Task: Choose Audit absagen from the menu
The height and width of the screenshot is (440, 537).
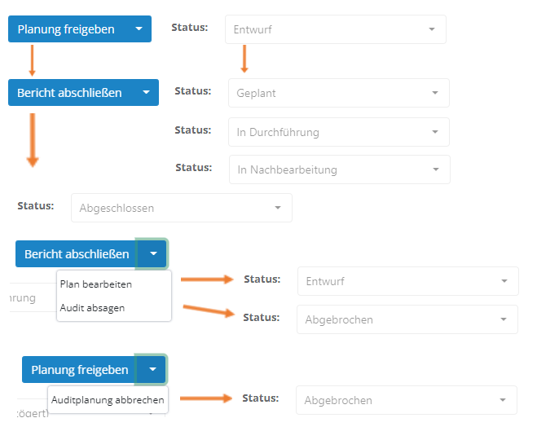Action: tap(93, 308)
